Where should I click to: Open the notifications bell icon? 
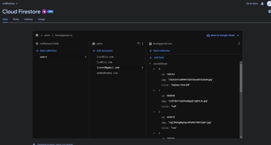point(262,4)
